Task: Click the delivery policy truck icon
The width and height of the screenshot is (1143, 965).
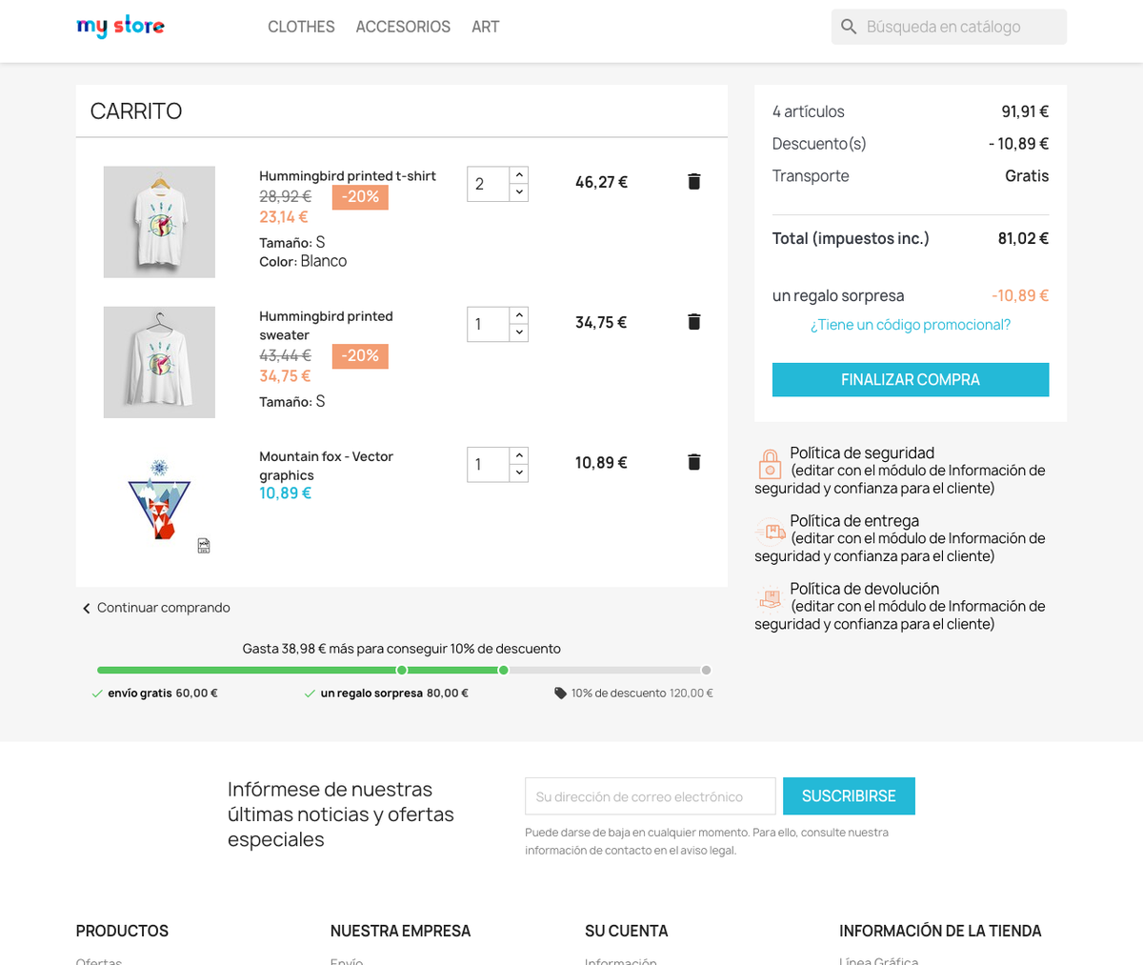Action: [770, 532]
